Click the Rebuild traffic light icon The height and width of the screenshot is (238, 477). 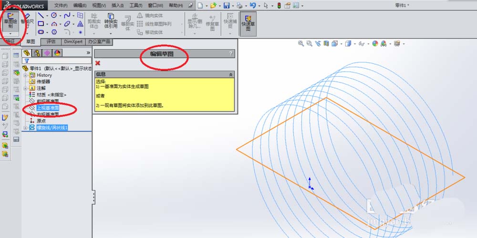[279, 5]
